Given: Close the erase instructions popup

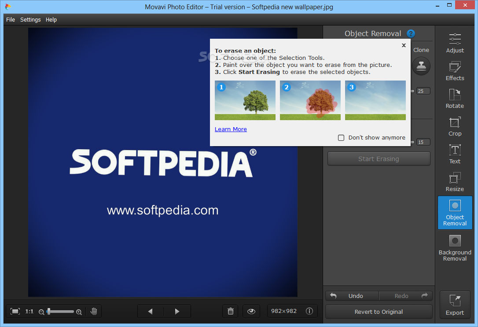Looking at the screenshot, I should click(404, 45).
